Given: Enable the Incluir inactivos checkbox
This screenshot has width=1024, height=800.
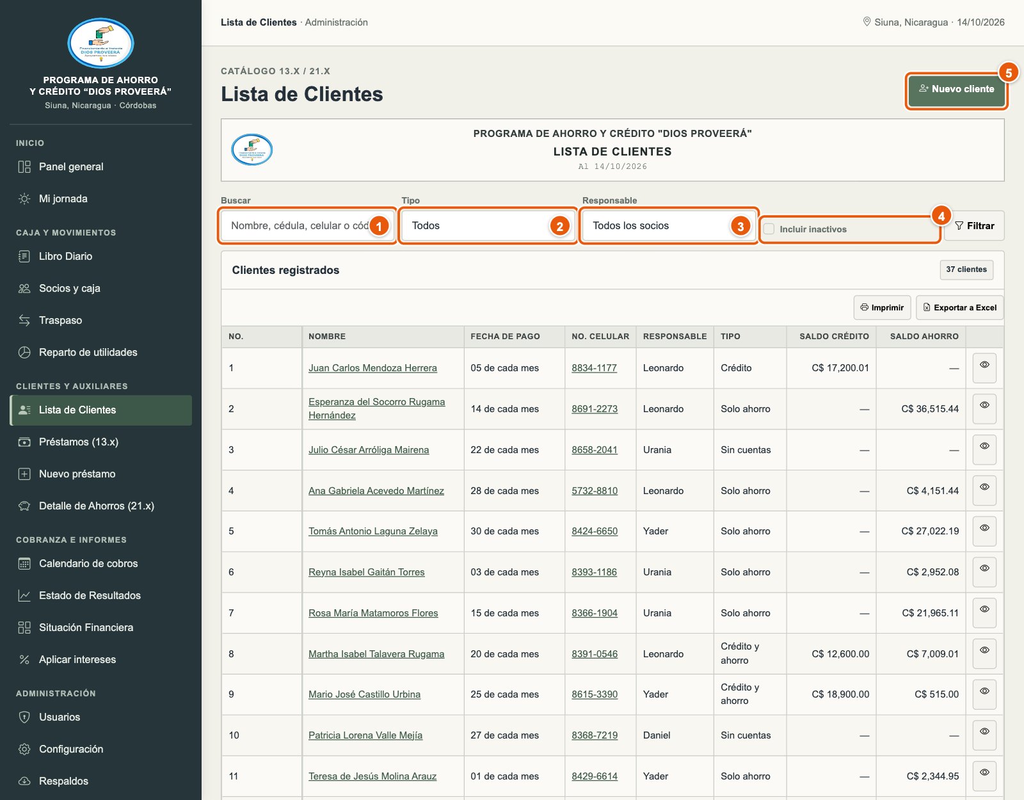Looking at the screenshot, I should coord(769,229).
